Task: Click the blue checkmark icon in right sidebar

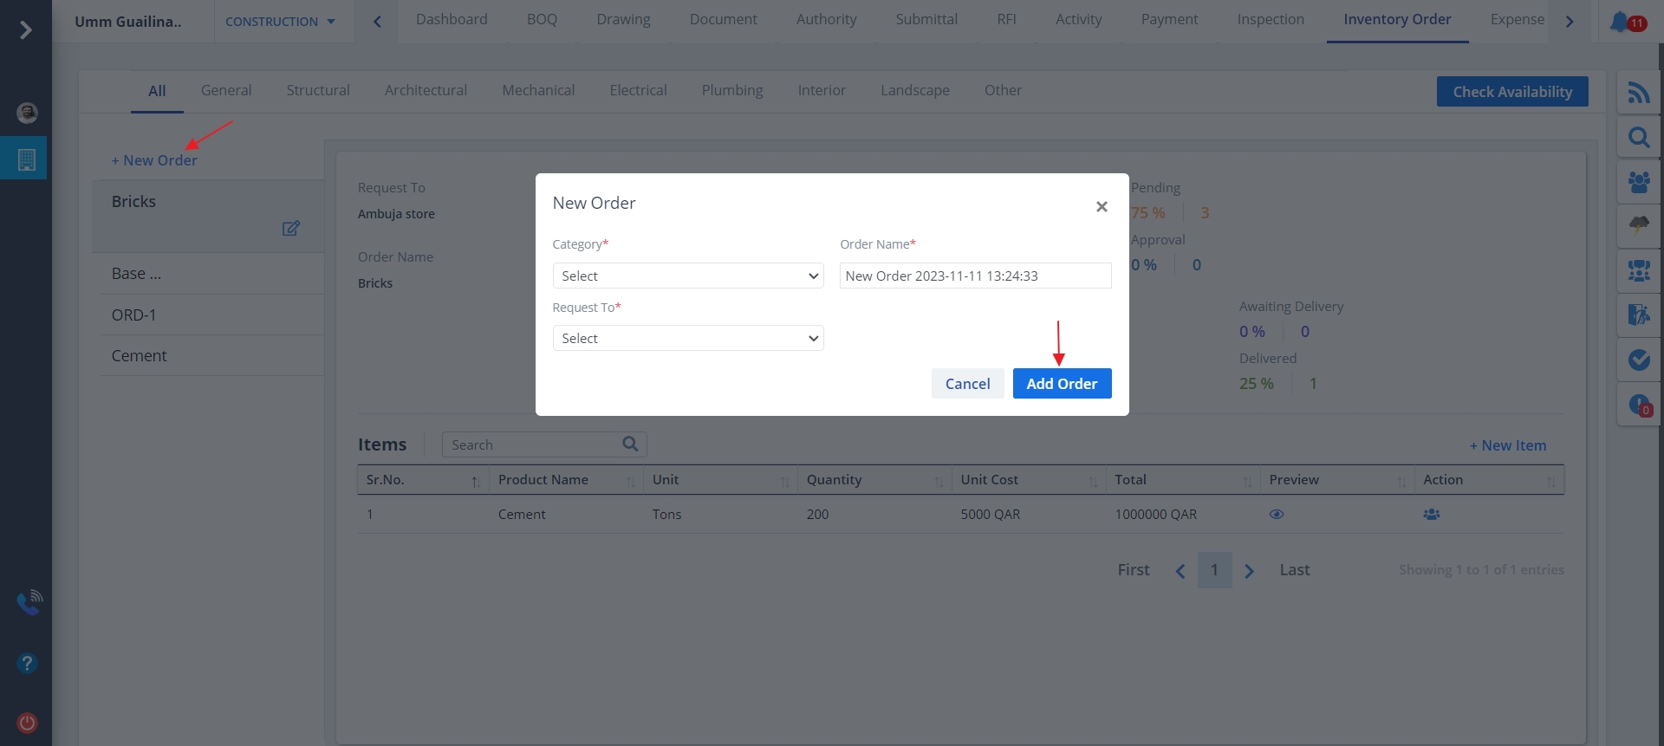Action: 1638,360
